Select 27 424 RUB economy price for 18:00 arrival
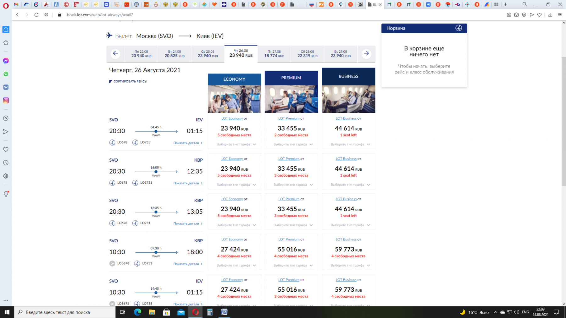The height and width of the screenshot is (318, 566). [x=234, y=249]
